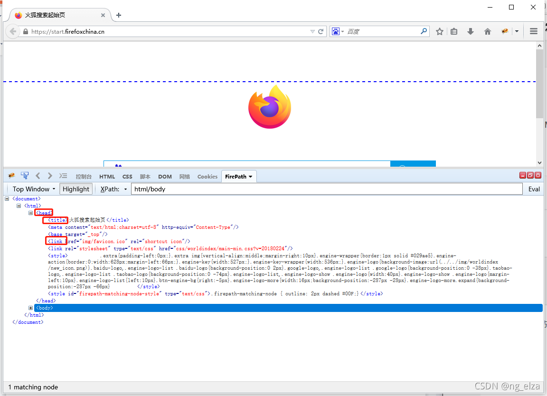Maximize the browser window

511,7
